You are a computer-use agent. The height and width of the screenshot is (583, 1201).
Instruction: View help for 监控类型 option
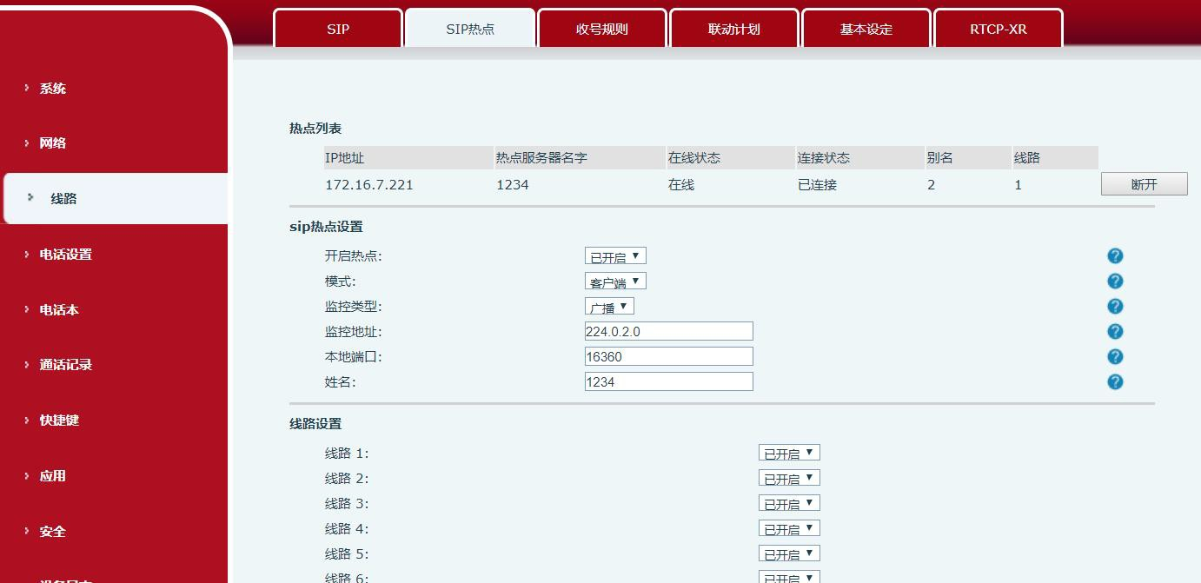[1115, 306]
